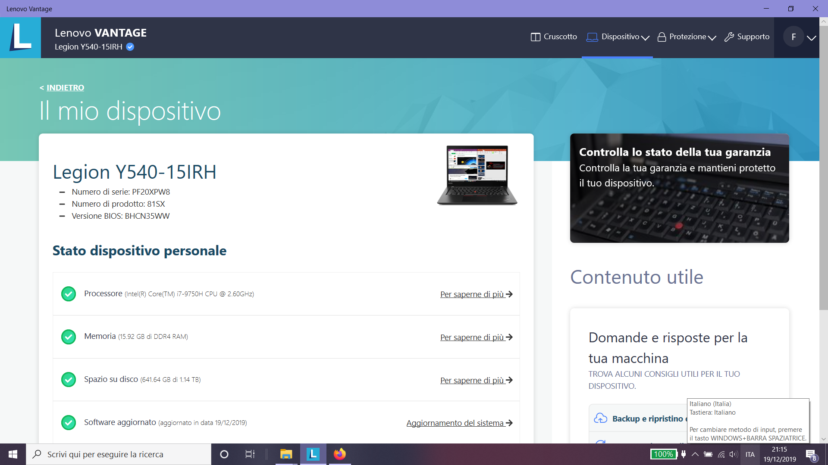Click the Cortana circle icon
828x465 pixels.
tap(224, 454)
